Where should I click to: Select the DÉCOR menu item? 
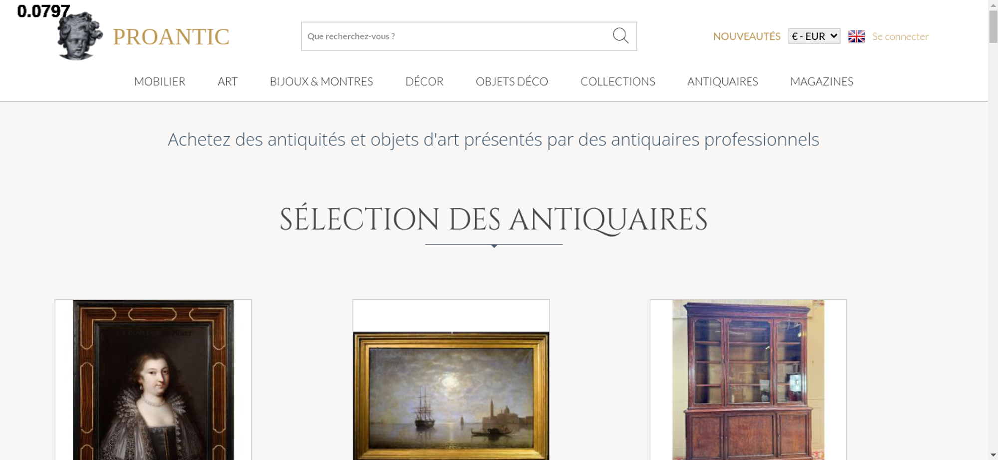[x=424, y=81]
